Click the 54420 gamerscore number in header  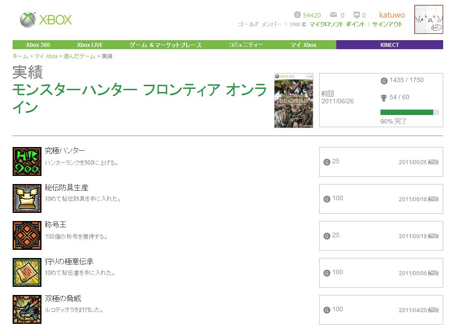pos(312,15)
